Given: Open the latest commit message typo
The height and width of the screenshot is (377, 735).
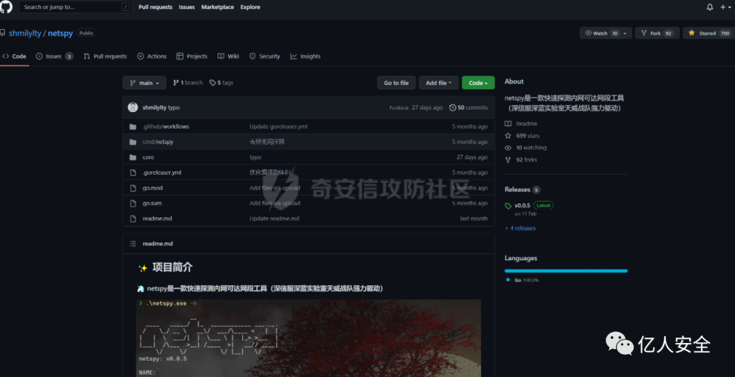Looking at the screenshot, I should [x=174, y=107].
